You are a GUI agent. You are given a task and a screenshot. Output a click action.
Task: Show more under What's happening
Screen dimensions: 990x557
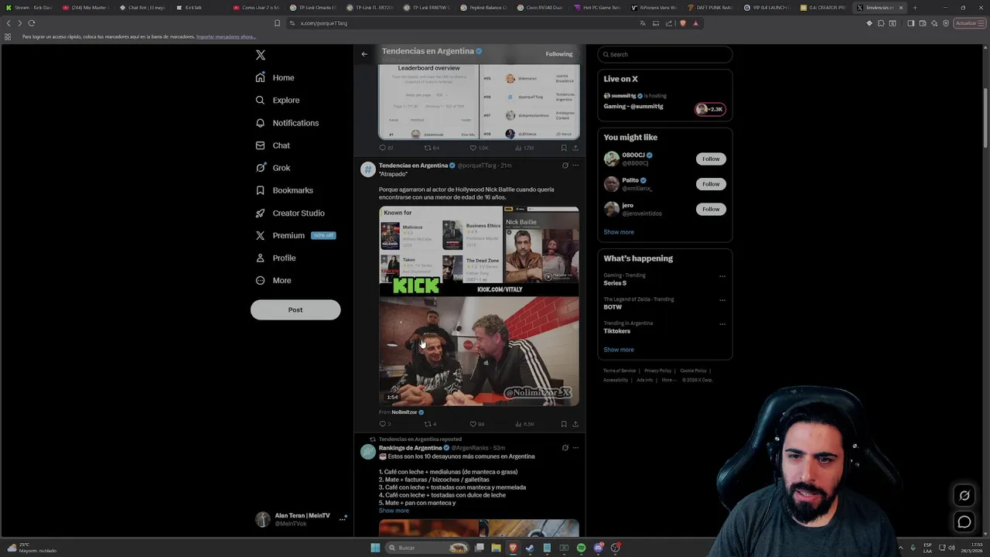pyautogui.click(x=619, y=350)
